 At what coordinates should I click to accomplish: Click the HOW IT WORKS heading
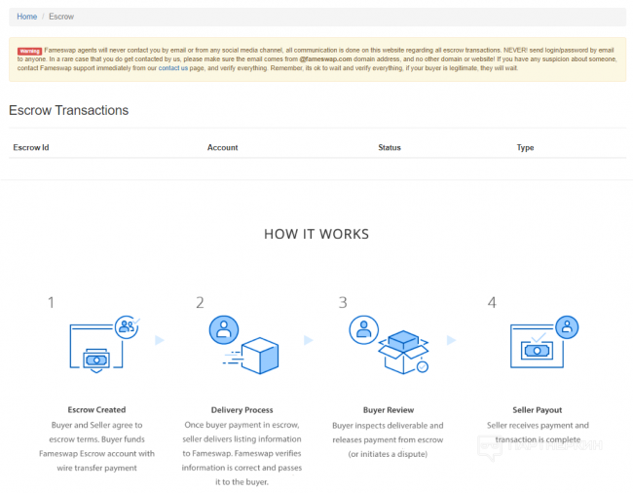coord(316,234)
